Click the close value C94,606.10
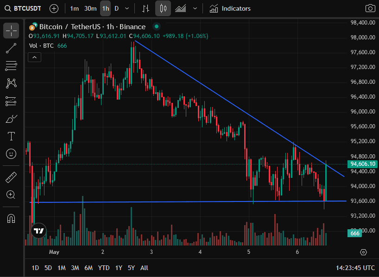The image size is (379, 277). pos(144,36)
